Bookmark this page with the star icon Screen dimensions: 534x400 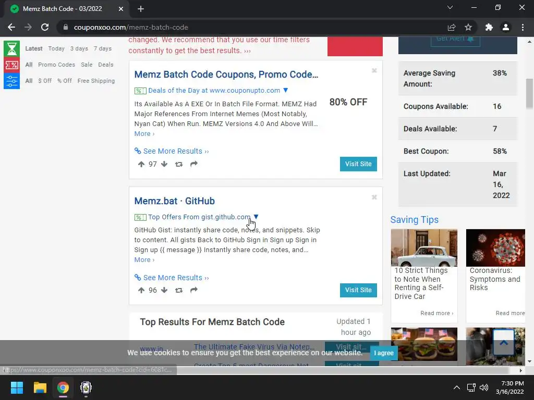click(468, 27)
